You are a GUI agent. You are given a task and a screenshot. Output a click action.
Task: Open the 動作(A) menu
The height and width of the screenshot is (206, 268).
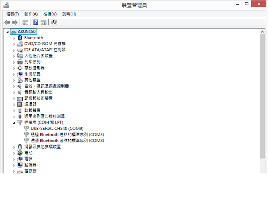pyautogui.click(x=31, y=14)
